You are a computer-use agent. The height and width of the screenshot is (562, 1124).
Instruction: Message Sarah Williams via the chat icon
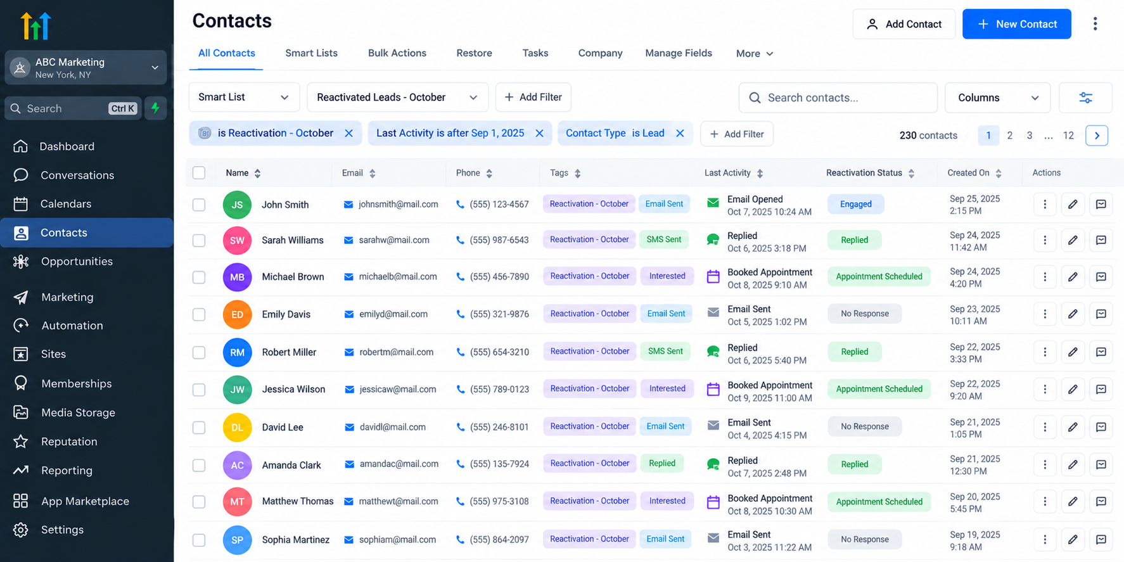coord(1101,240)
